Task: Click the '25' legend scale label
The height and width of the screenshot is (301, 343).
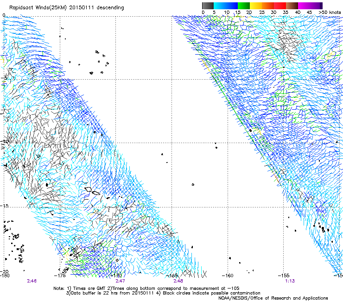Action: point(262,13)
